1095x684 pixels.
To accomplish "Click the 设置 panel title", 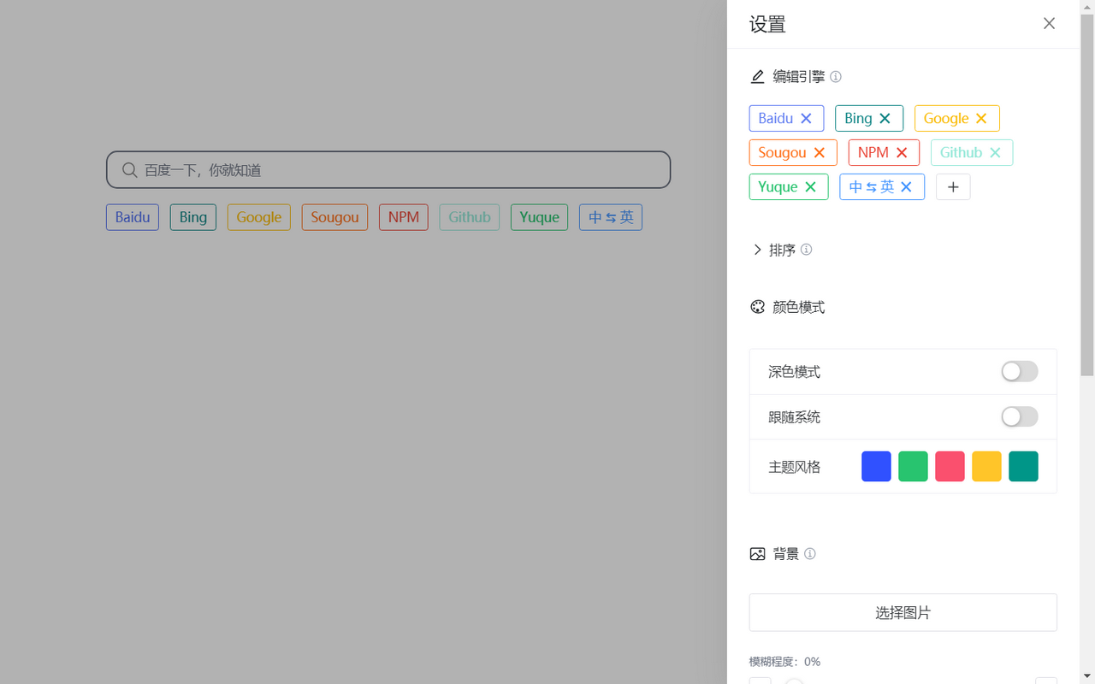I will coord(767,24).
